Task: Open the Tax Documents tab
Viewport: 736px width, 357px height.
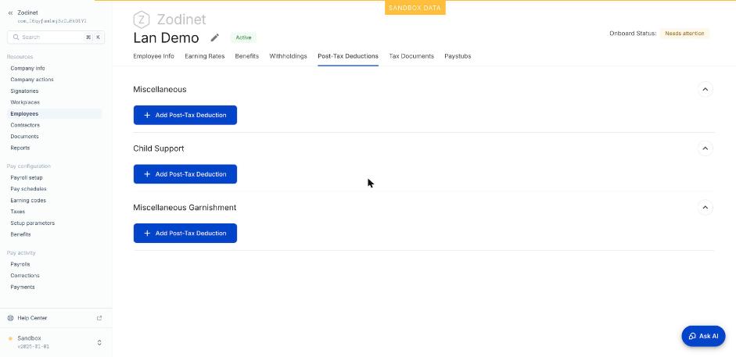Action: click(411, 56)
